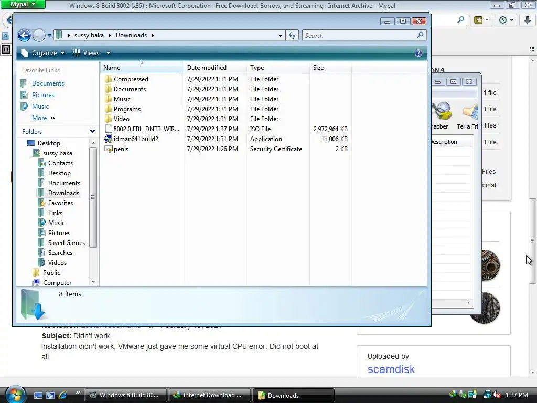This screenshot has width=537, height=403.
Task: Select the Video folder in file list
Action: (121, 119)
